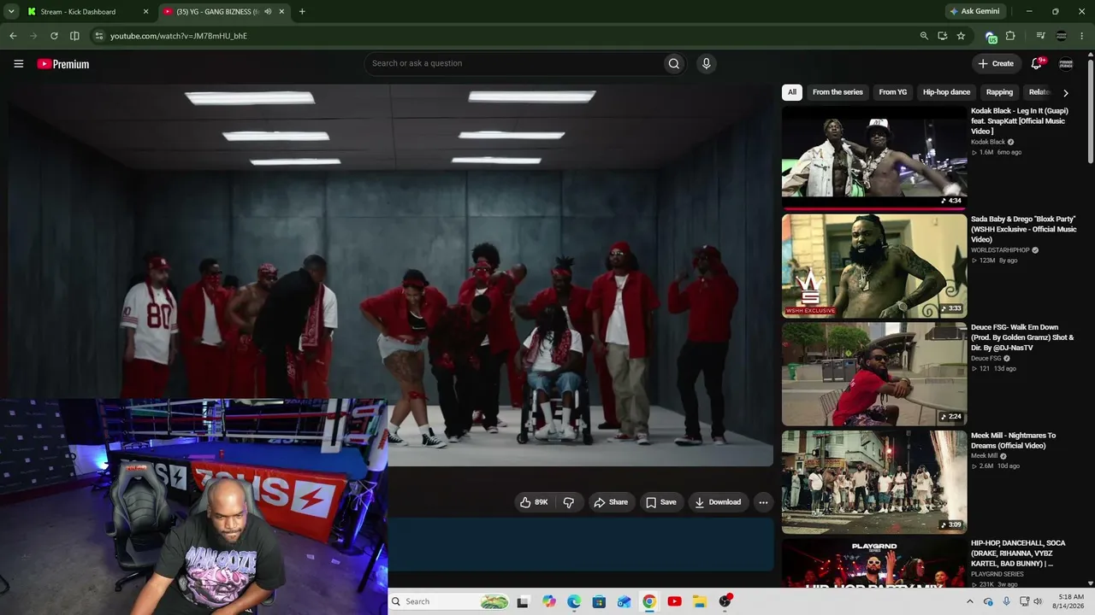Open Meek Mill Nightmares To Dreams title
Image resolution: width=1095 pixels, height=615 pixels.
point(1014,440)
